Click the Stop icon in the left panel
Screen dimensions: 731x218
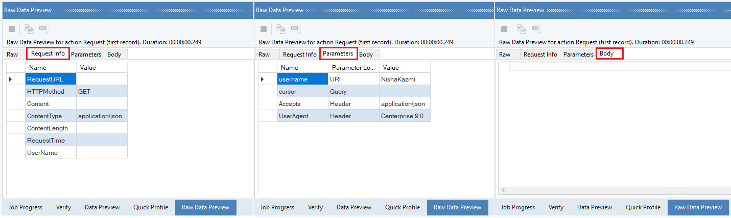coord(12,29)
